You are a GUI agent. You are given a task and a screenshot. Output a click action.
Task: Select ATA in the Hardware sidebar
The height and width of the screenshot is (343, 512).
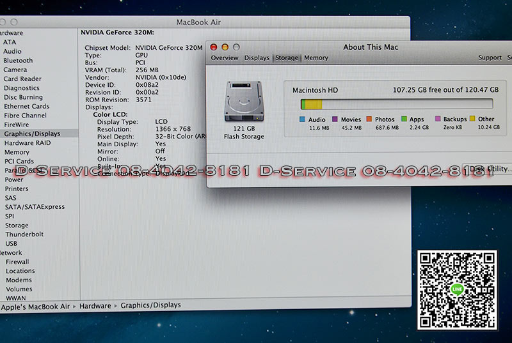pos(10,42)
